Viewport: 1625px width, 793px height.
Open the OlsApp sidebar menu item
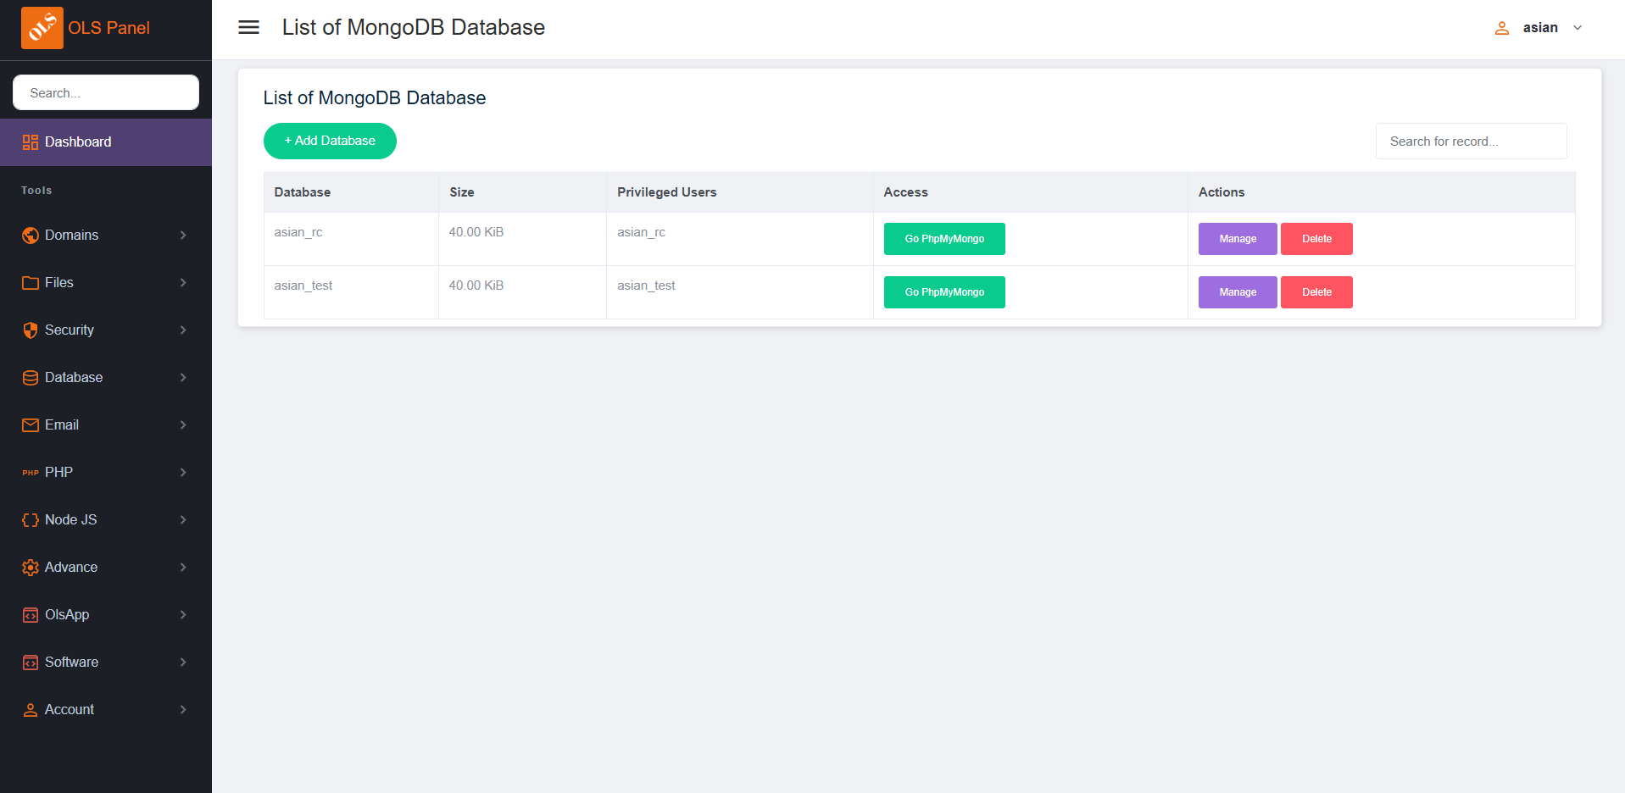coord(67,615)
